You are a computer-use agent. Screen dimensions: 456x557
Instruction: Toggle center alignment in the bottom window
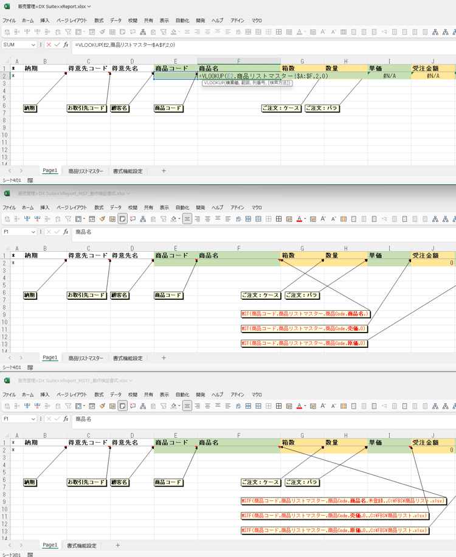click(x=187, y=406)
